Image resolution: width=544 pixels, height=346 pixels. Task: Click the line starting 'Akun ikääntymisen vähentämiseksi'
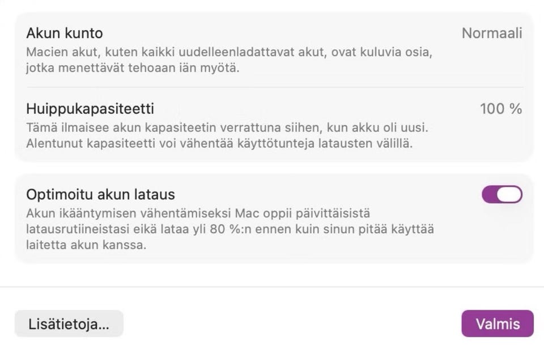point(198,214)
